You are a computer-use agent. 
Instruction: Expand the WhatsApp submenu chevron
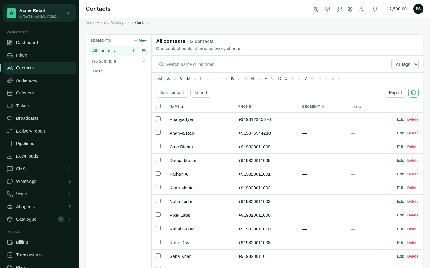coord(70,181)
